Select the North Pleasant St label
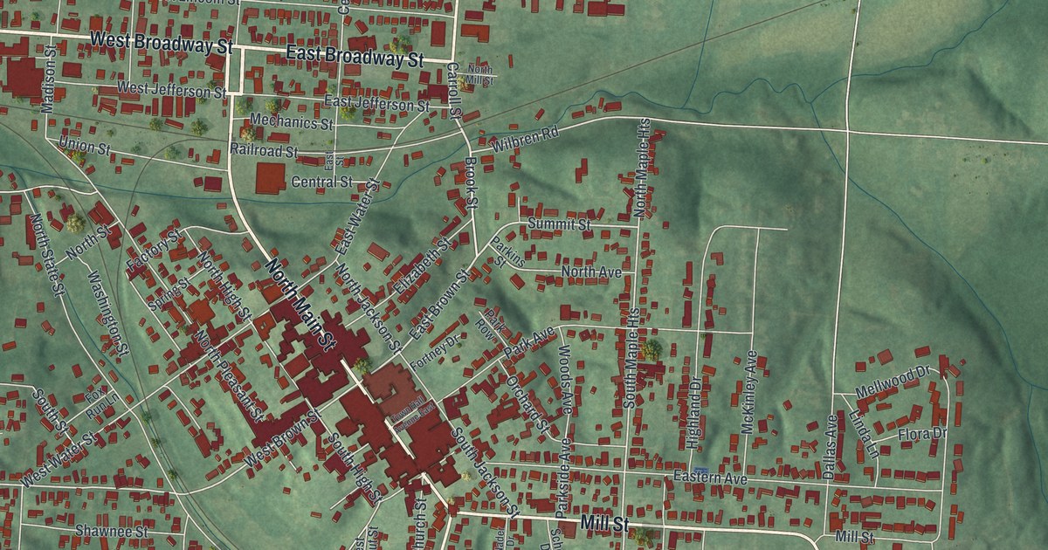Screen dimensions: 1048x550 [x=230, y=375]
